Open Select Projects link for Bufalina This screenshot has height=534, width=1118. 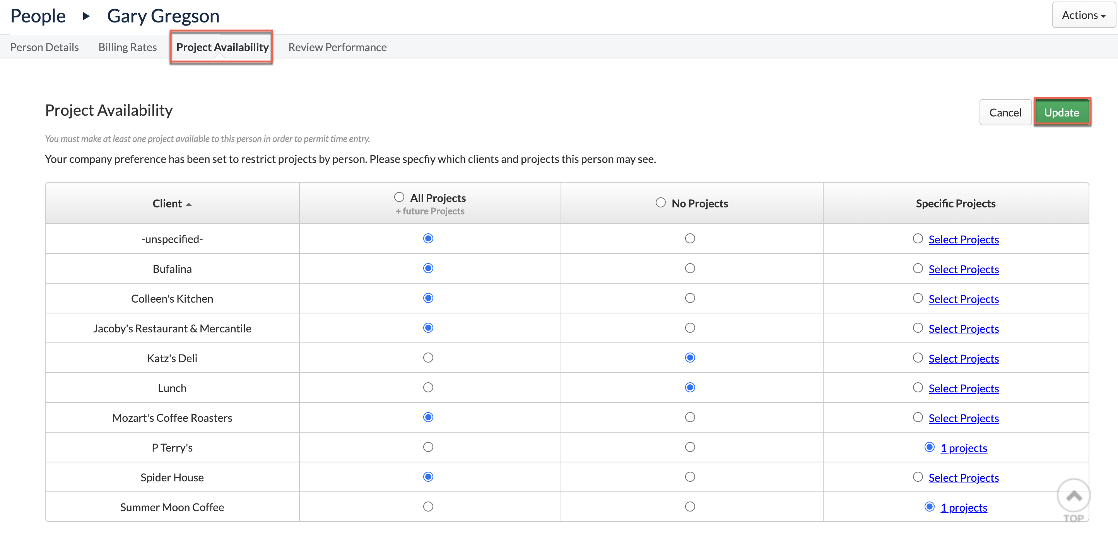tap(964, 269)
